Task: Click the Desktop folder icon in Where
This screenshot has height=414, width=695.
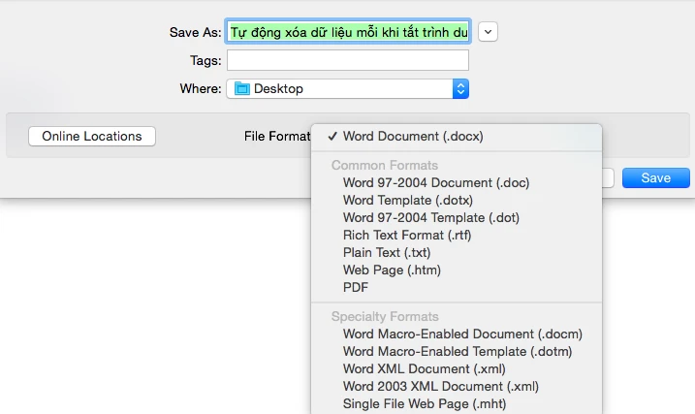Action: pos(242,88)
